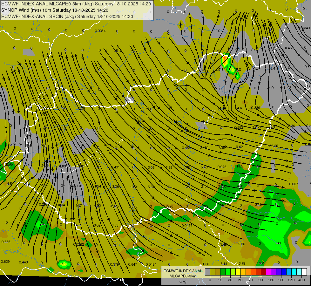Click the map value '0.366'

click(x=6, y=242)
